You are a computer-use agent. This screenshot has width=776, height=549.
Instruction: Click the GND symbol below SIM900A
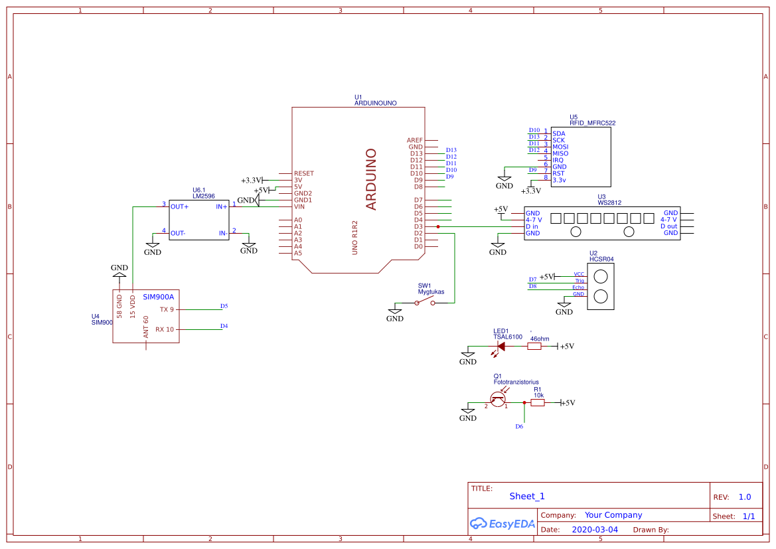click(119, 273)
